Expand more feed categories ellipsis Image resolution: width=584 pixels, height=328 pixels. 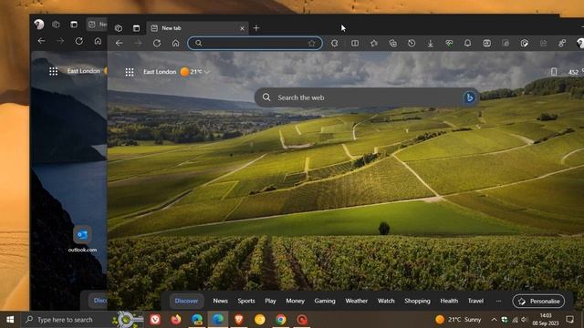[x=498, y=301]
